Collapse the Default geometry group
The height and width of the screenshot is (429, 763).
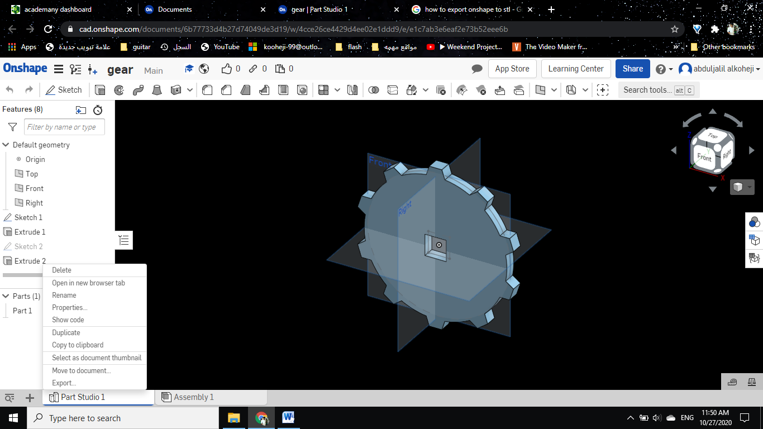6,145
